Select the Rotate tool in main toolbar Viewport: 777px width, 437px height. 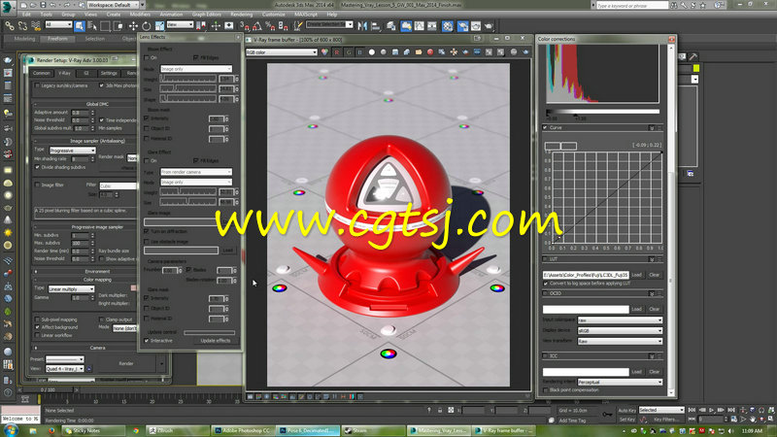(x=147, y=26)
